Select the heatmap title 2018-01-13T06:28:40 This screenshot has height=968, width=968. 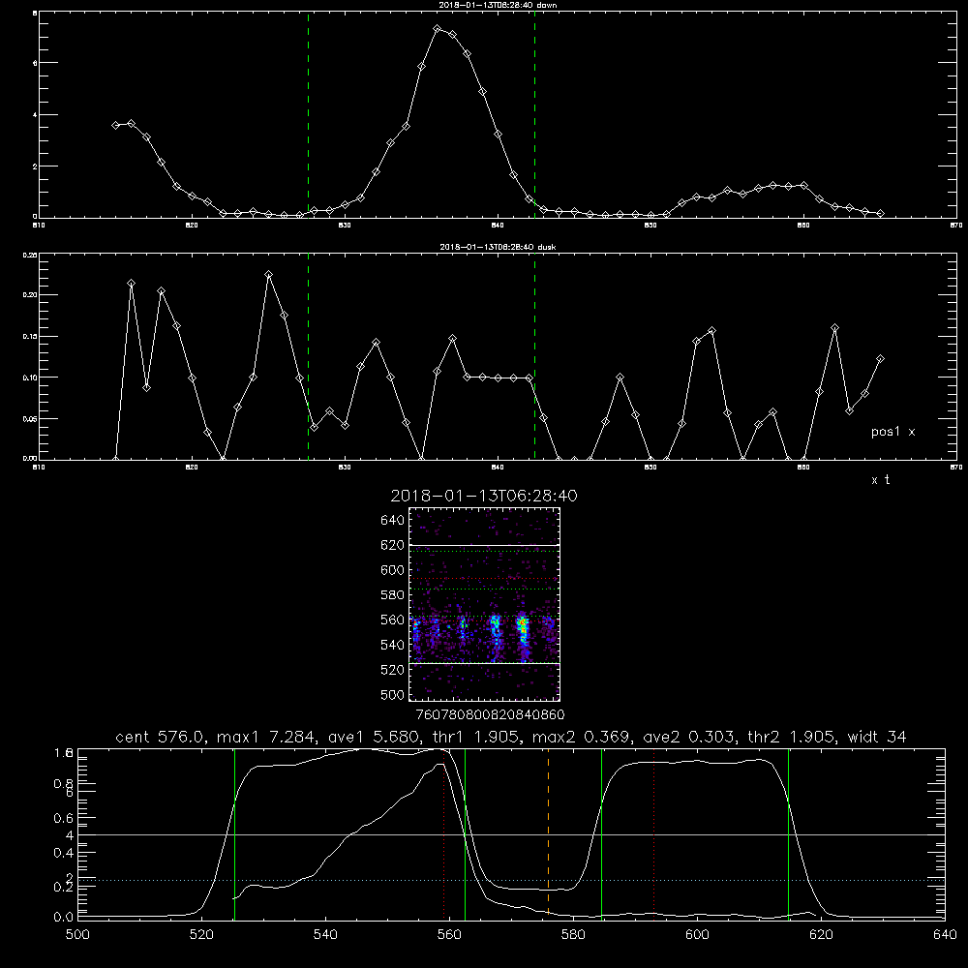484,496
